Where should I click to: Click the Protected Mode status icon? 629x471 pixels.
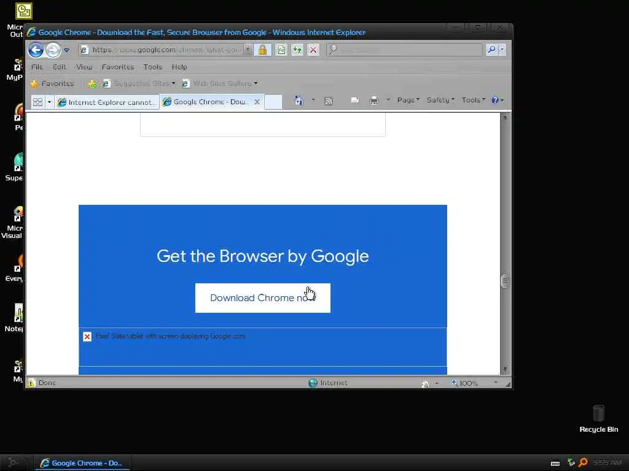point(425,383)
